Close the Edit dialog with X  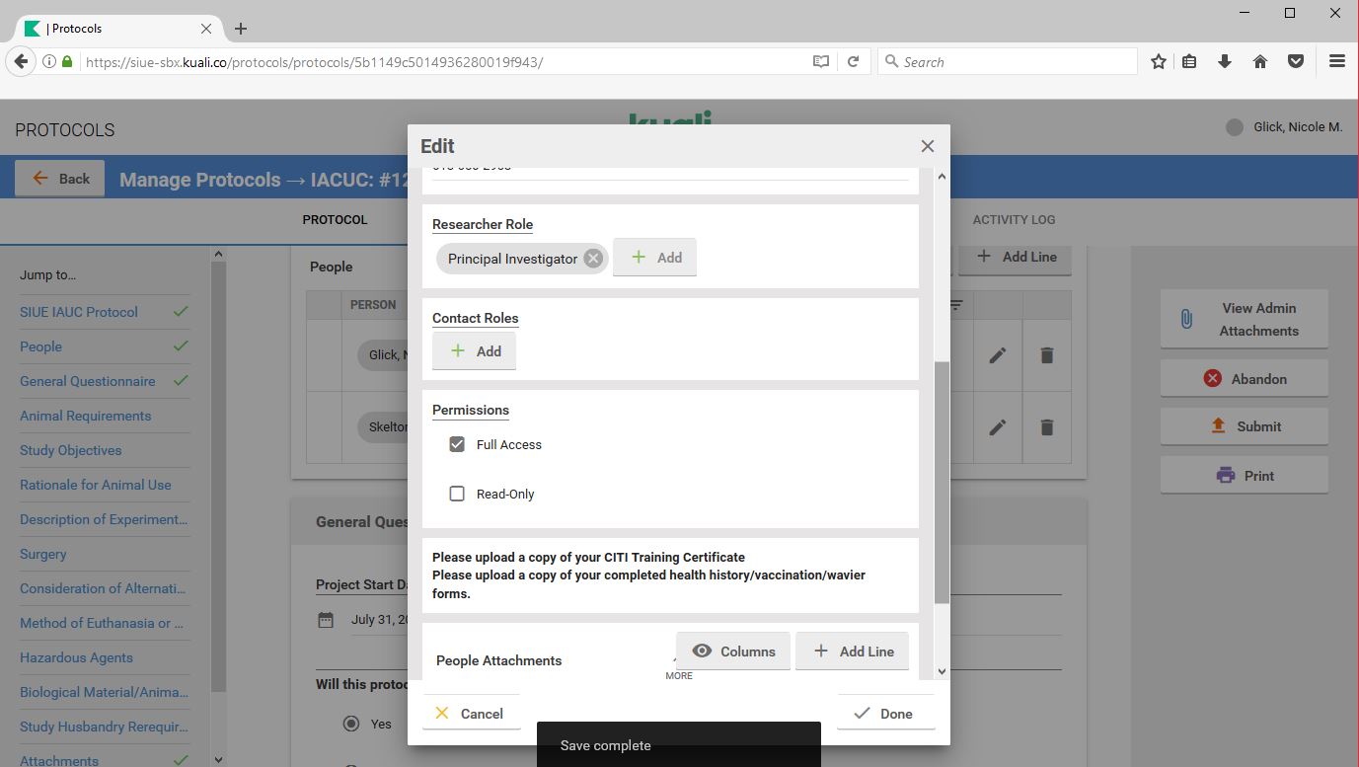[927, 146]
